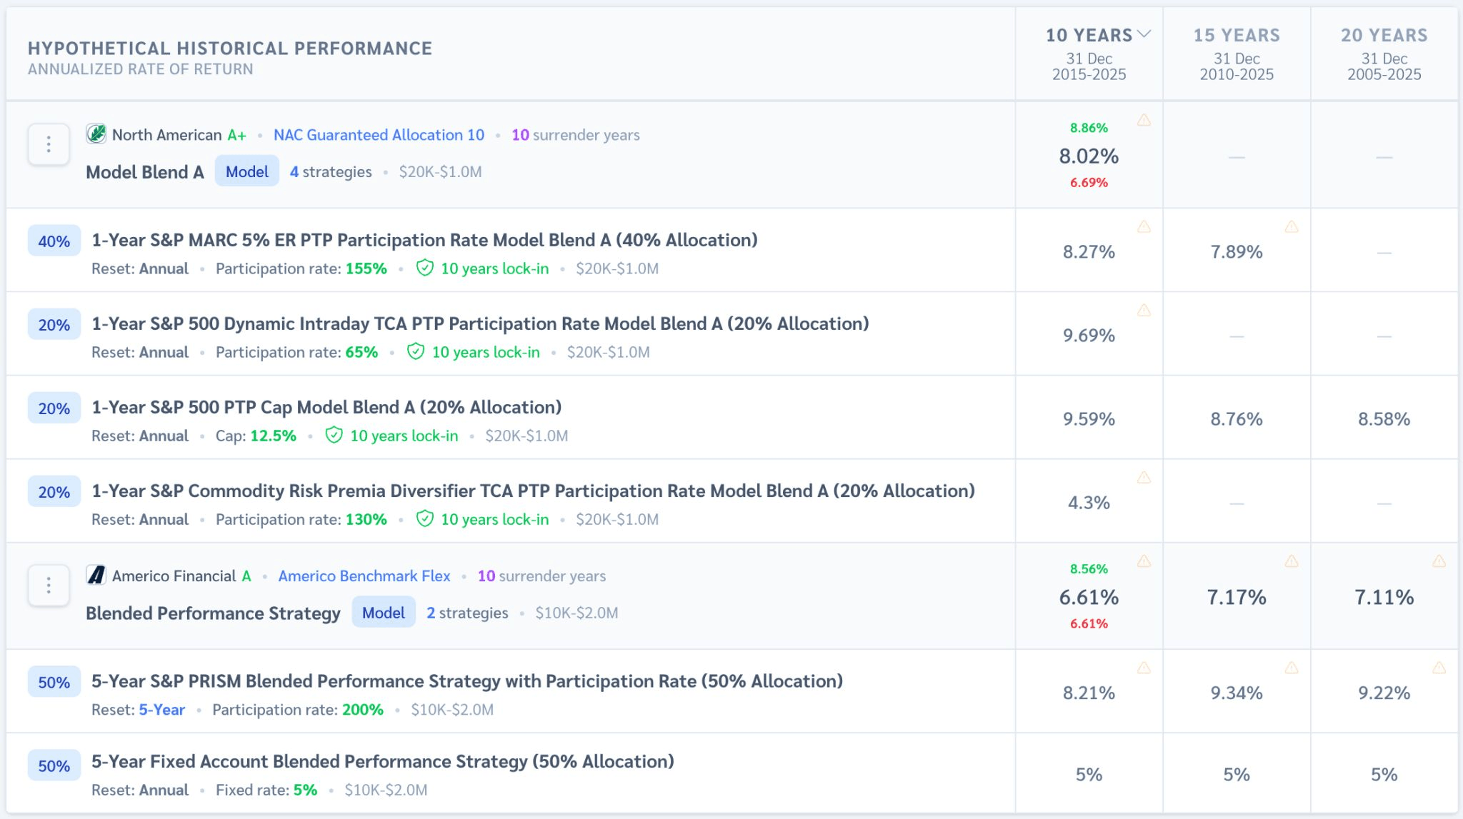
Task: Open the NAC Guaranteed Allocation 10 link
Action: 379,135
